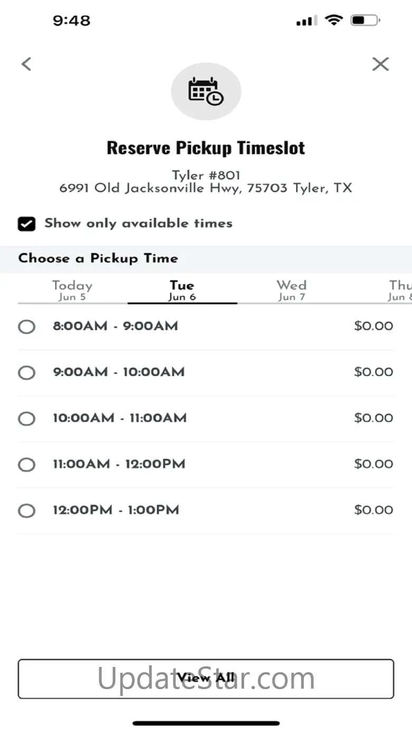Tap the Wi-Fi status icon
The width and height of the screenshot is (412, 733).
333,21
